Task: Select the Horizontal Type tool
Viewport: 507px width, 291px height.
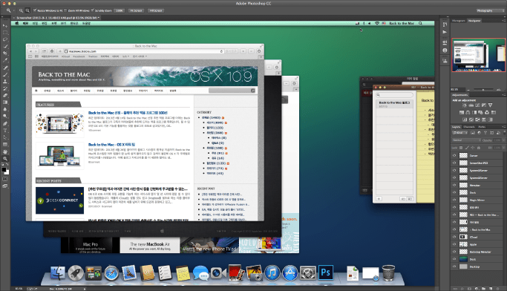Action: (5, 131)
